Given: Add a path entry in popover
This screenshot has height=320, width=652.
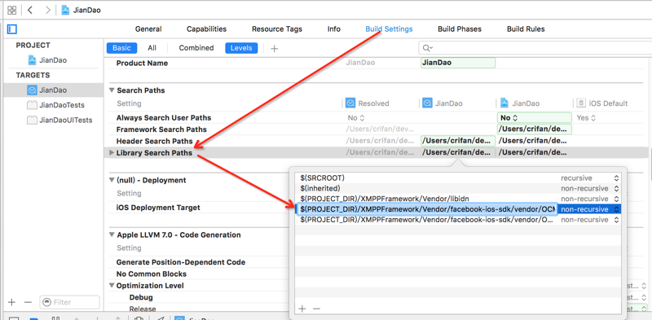Looking at the screenshot, I should click(302, 309).
